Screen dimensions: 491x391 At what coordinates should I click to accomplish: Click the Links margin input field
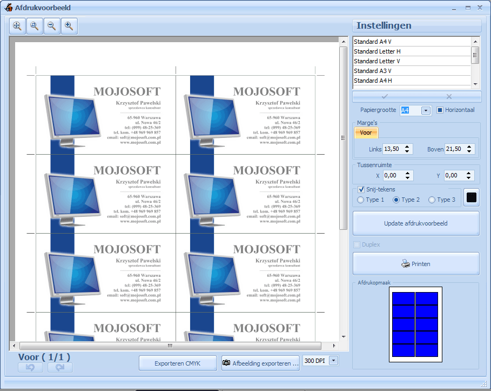[393, 149]
